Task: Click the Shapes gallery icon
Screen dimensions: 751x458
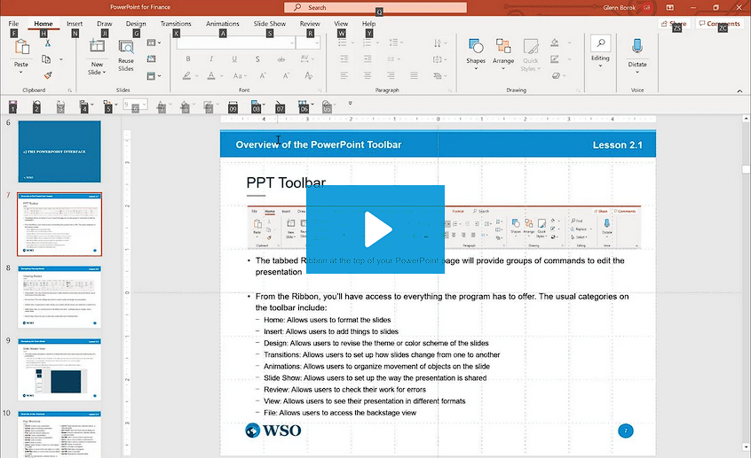Action: coord(476,46)
